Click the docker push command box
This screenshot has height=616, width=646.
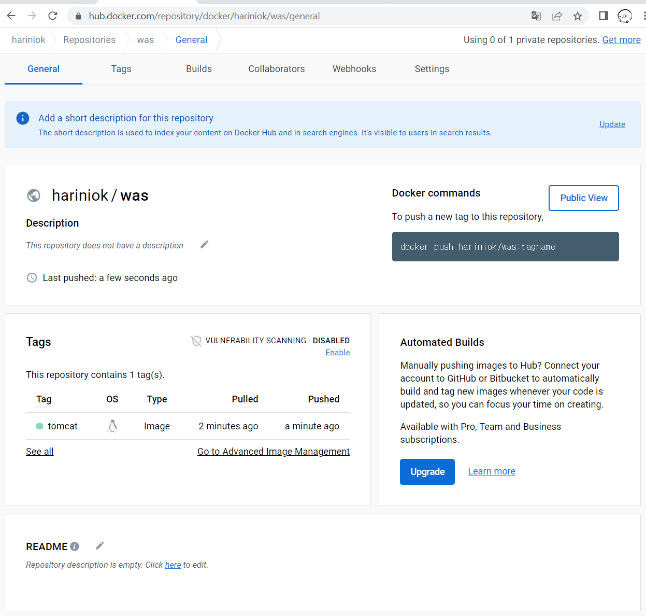tap(506, 247)
